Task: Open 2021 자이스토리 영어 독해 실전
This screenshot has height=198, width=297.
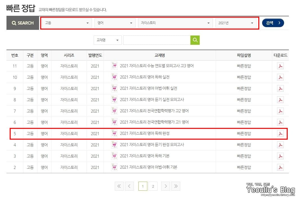Action: tap(145, 77)
